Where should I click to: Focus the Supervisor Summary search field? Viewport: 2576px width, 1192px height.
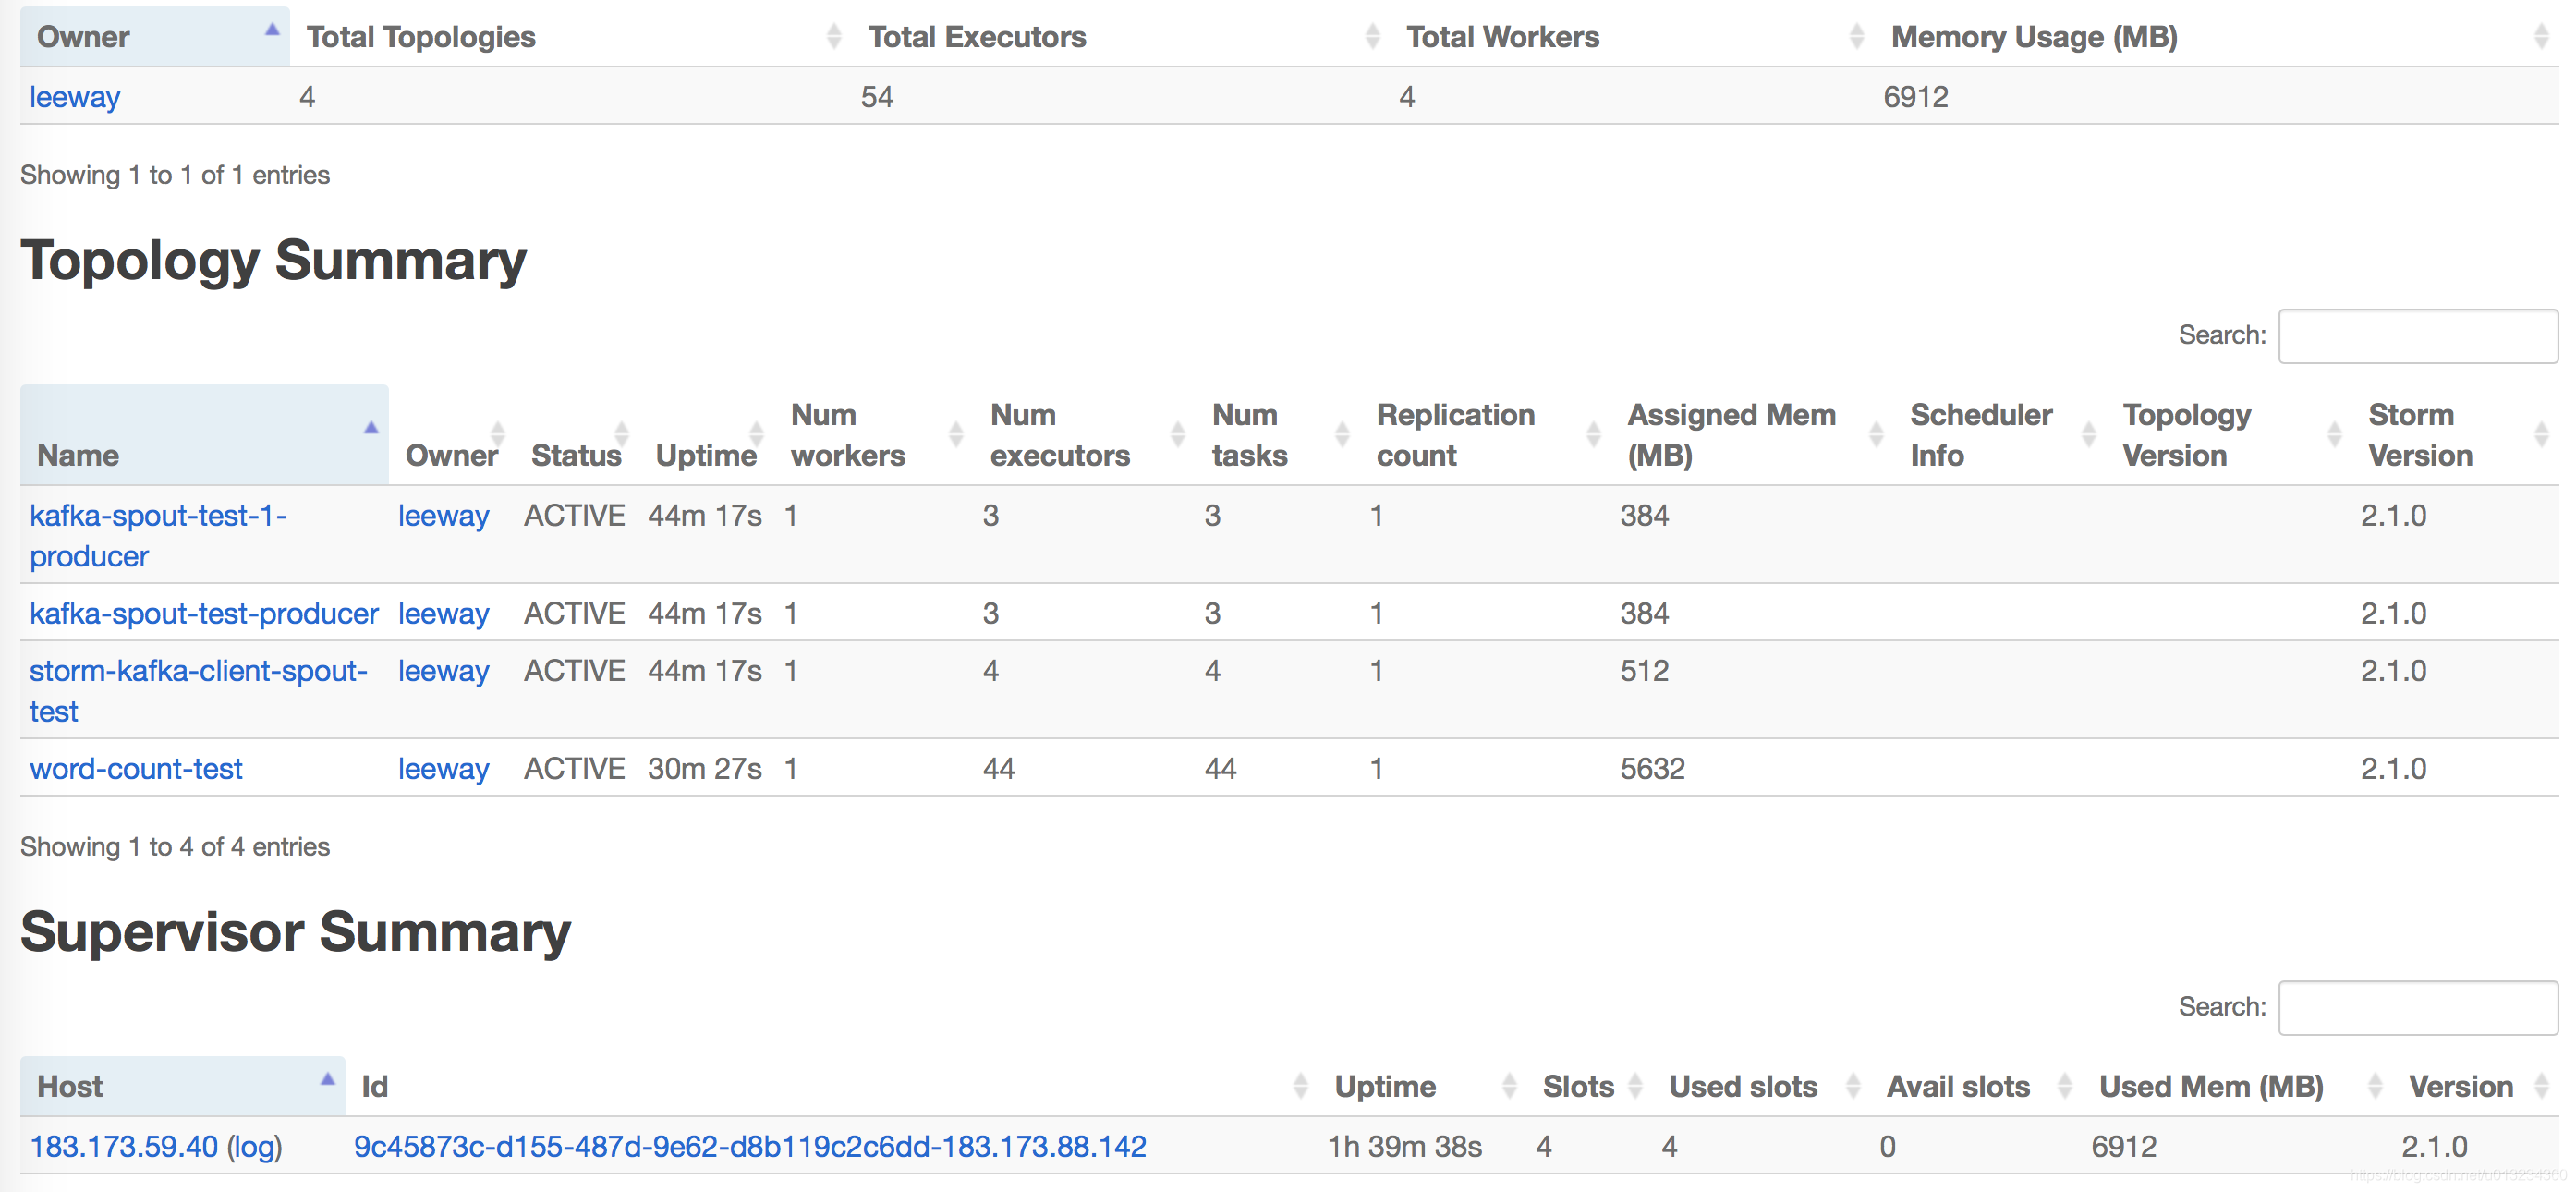tap(2417, 1008)
